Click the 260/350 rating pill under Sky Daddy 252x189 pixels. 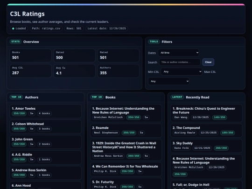point(221,148)
